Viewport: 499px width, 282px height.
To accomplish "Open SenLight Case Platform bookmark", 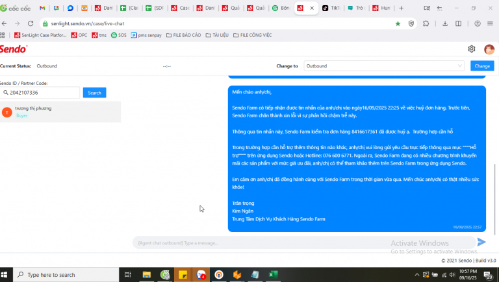I will point(40,35).
